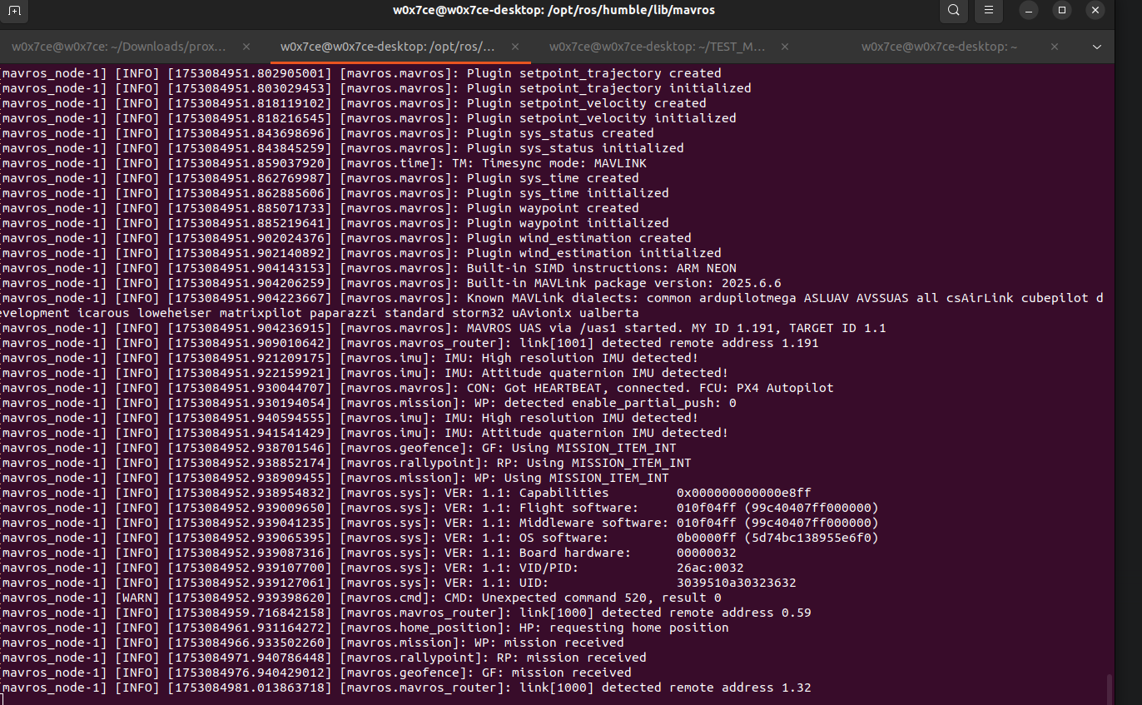Click the UID value '3039510a30323632'
The width and height of the screenshot is (1142, 705).
point(737,583)
